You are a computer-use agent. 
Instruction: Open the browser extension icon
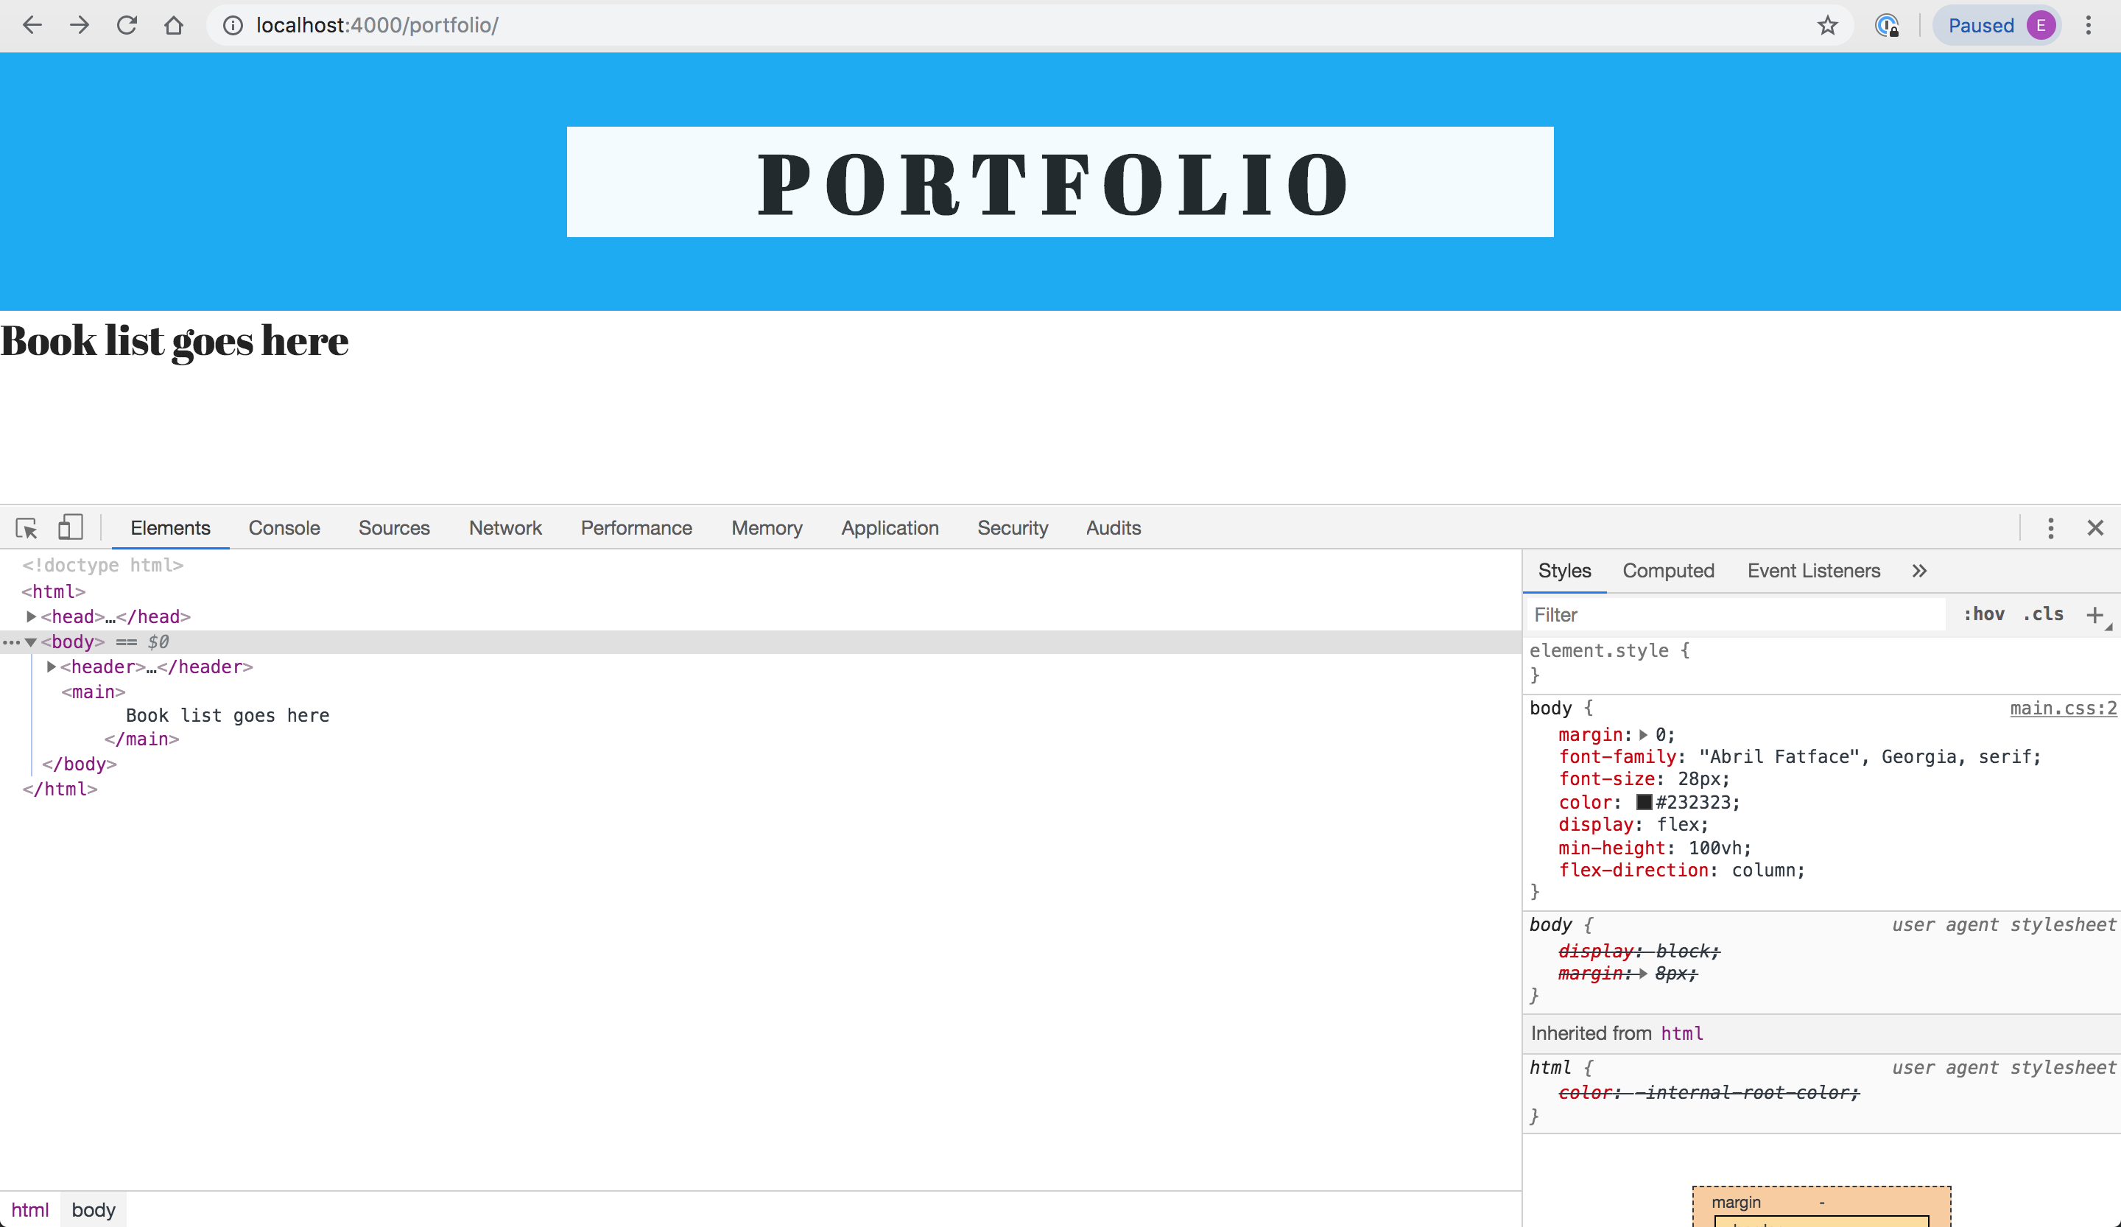(1887, 25)
